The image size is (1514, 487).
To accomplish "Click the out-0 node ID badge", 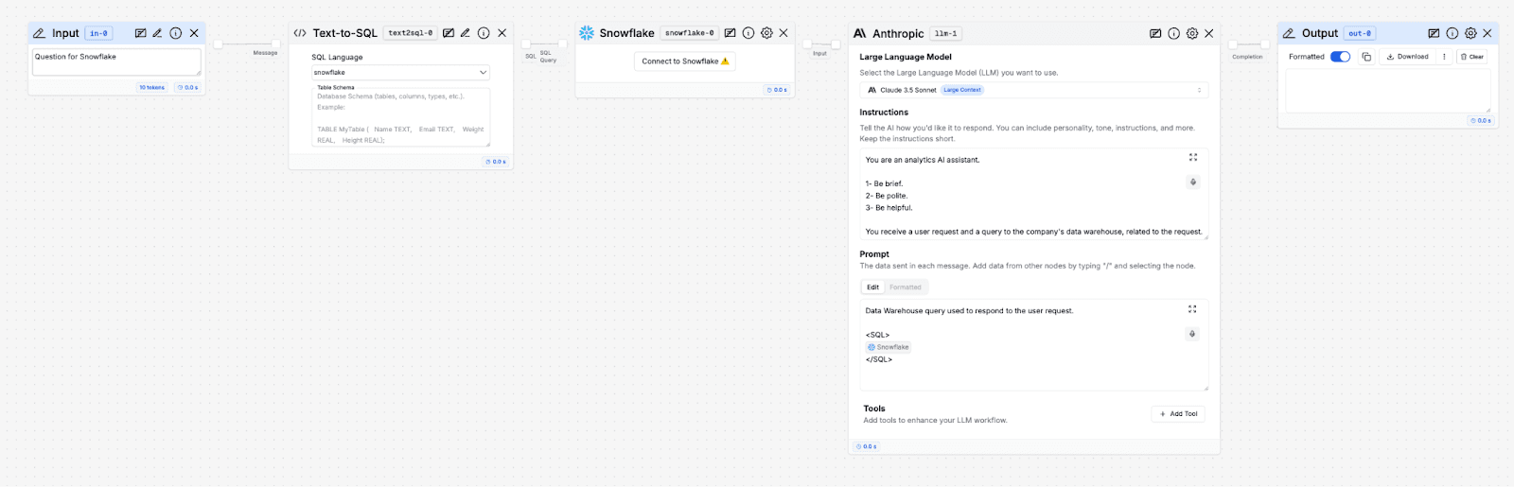I will (1360, 33).
